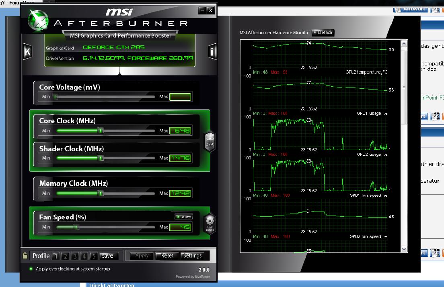
Task: Click the Memory Clock value field 1242
Action: (x=180, y=193)
